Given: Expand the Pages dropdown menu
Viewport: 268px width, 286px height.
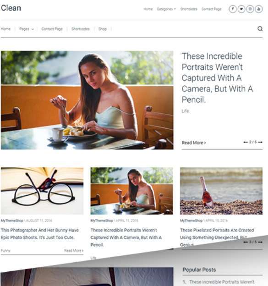Looking at the screenshot, I should pos(27,29).
